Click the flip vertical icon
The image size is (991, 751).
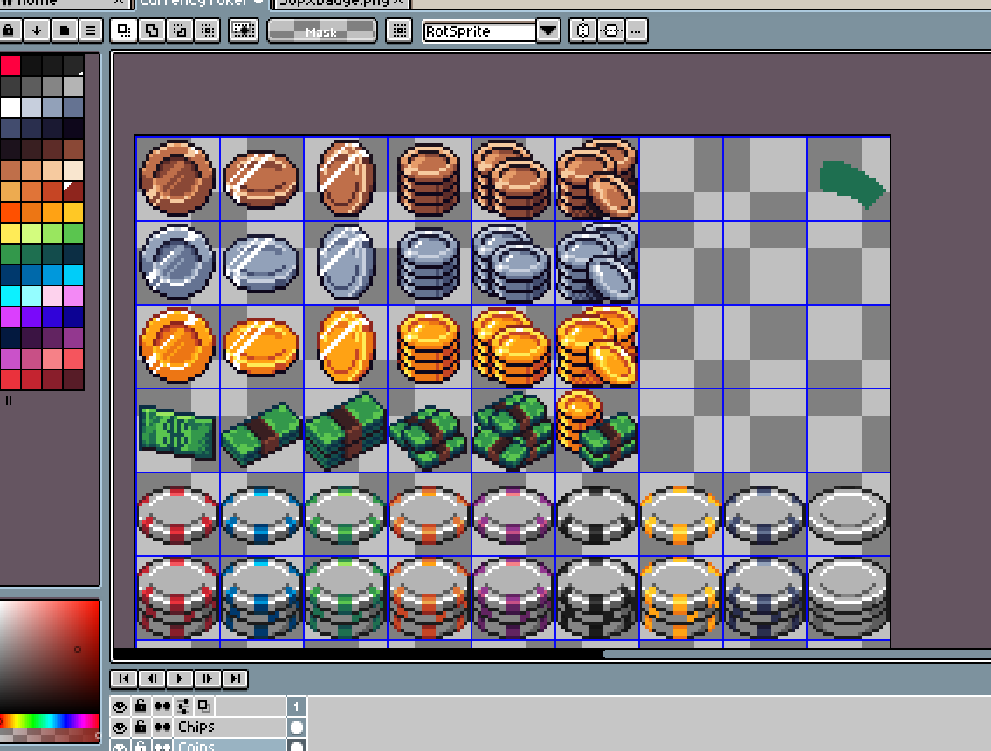click(x=610, y=31)
